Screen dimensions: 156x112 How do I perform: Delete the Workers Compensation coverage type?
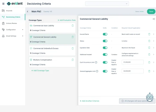73,60
